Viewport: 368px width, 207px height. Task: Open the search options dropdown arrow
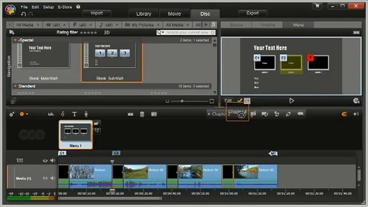tap(163, 32)
